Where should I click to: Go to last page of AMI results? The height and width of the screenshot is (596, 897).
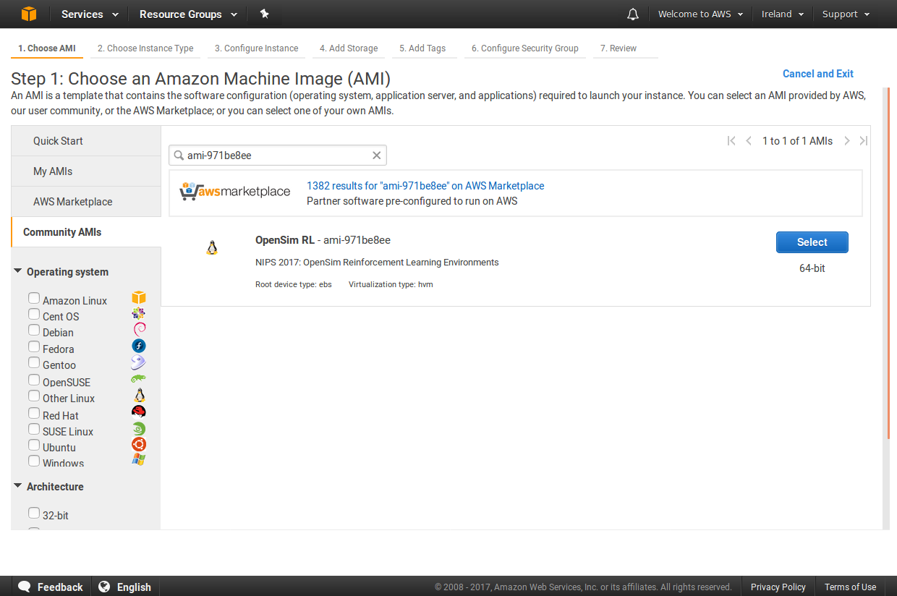pyautogui.click(x=863, y=141)
